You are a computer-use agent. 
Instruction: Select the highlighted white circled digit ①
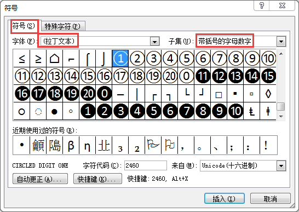point(120,59)
